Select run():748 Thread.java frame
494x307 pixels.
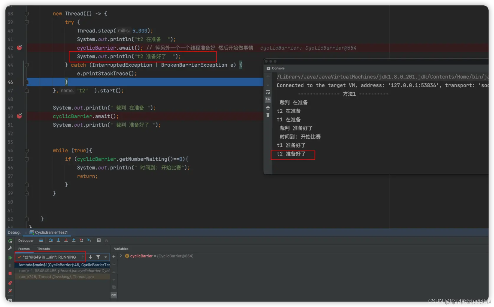(62, 277)
